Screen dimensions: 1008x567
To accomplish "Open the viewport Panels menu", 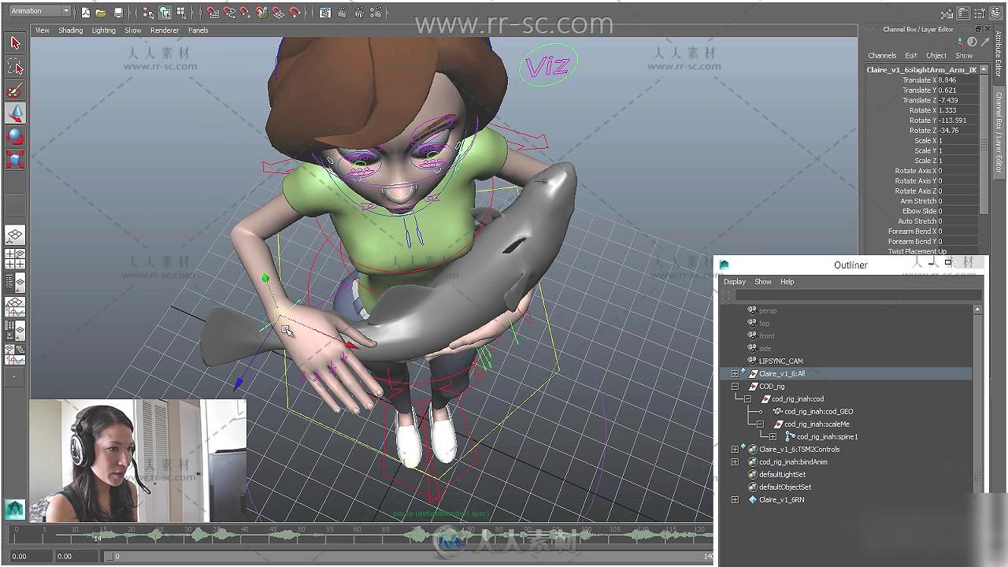I will click(x=198, y=31).
